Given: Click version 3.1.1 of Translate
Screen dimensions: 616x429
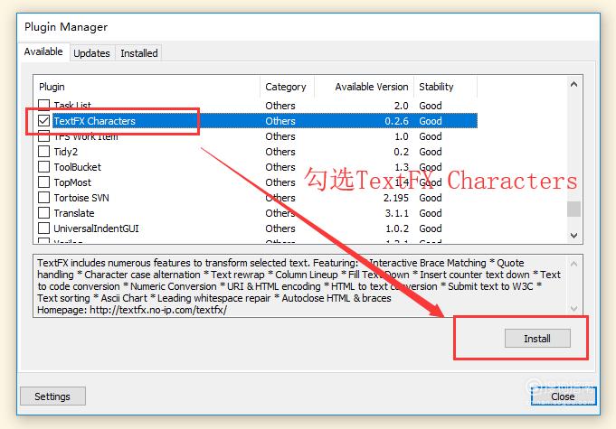Looking at the screenshot, I should (x=397, y=213).
